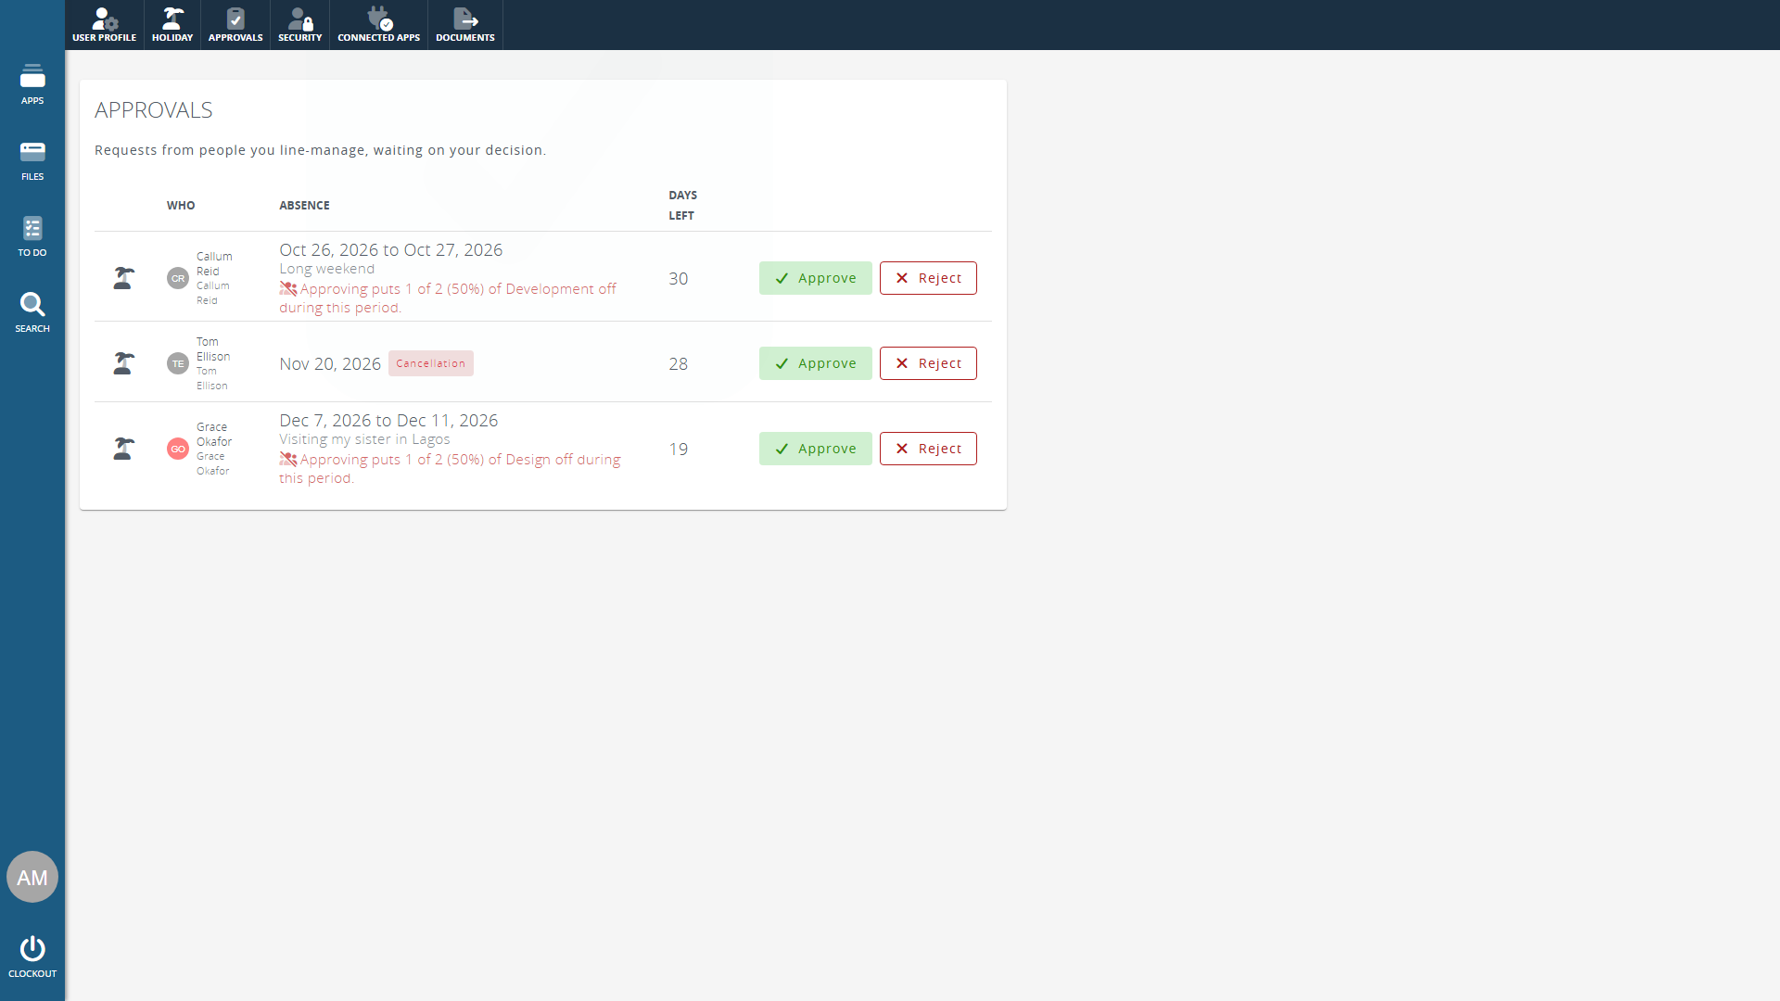Viewport: 1780px width, 1001px height.
Task: Open the Holiday tab
Action: 172,25
